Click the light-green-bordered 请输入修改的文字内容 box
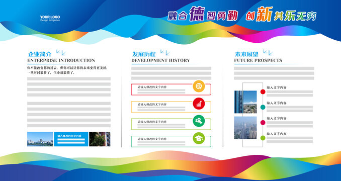341x181 pixels. pyautogui.click(x=171, y=124)
